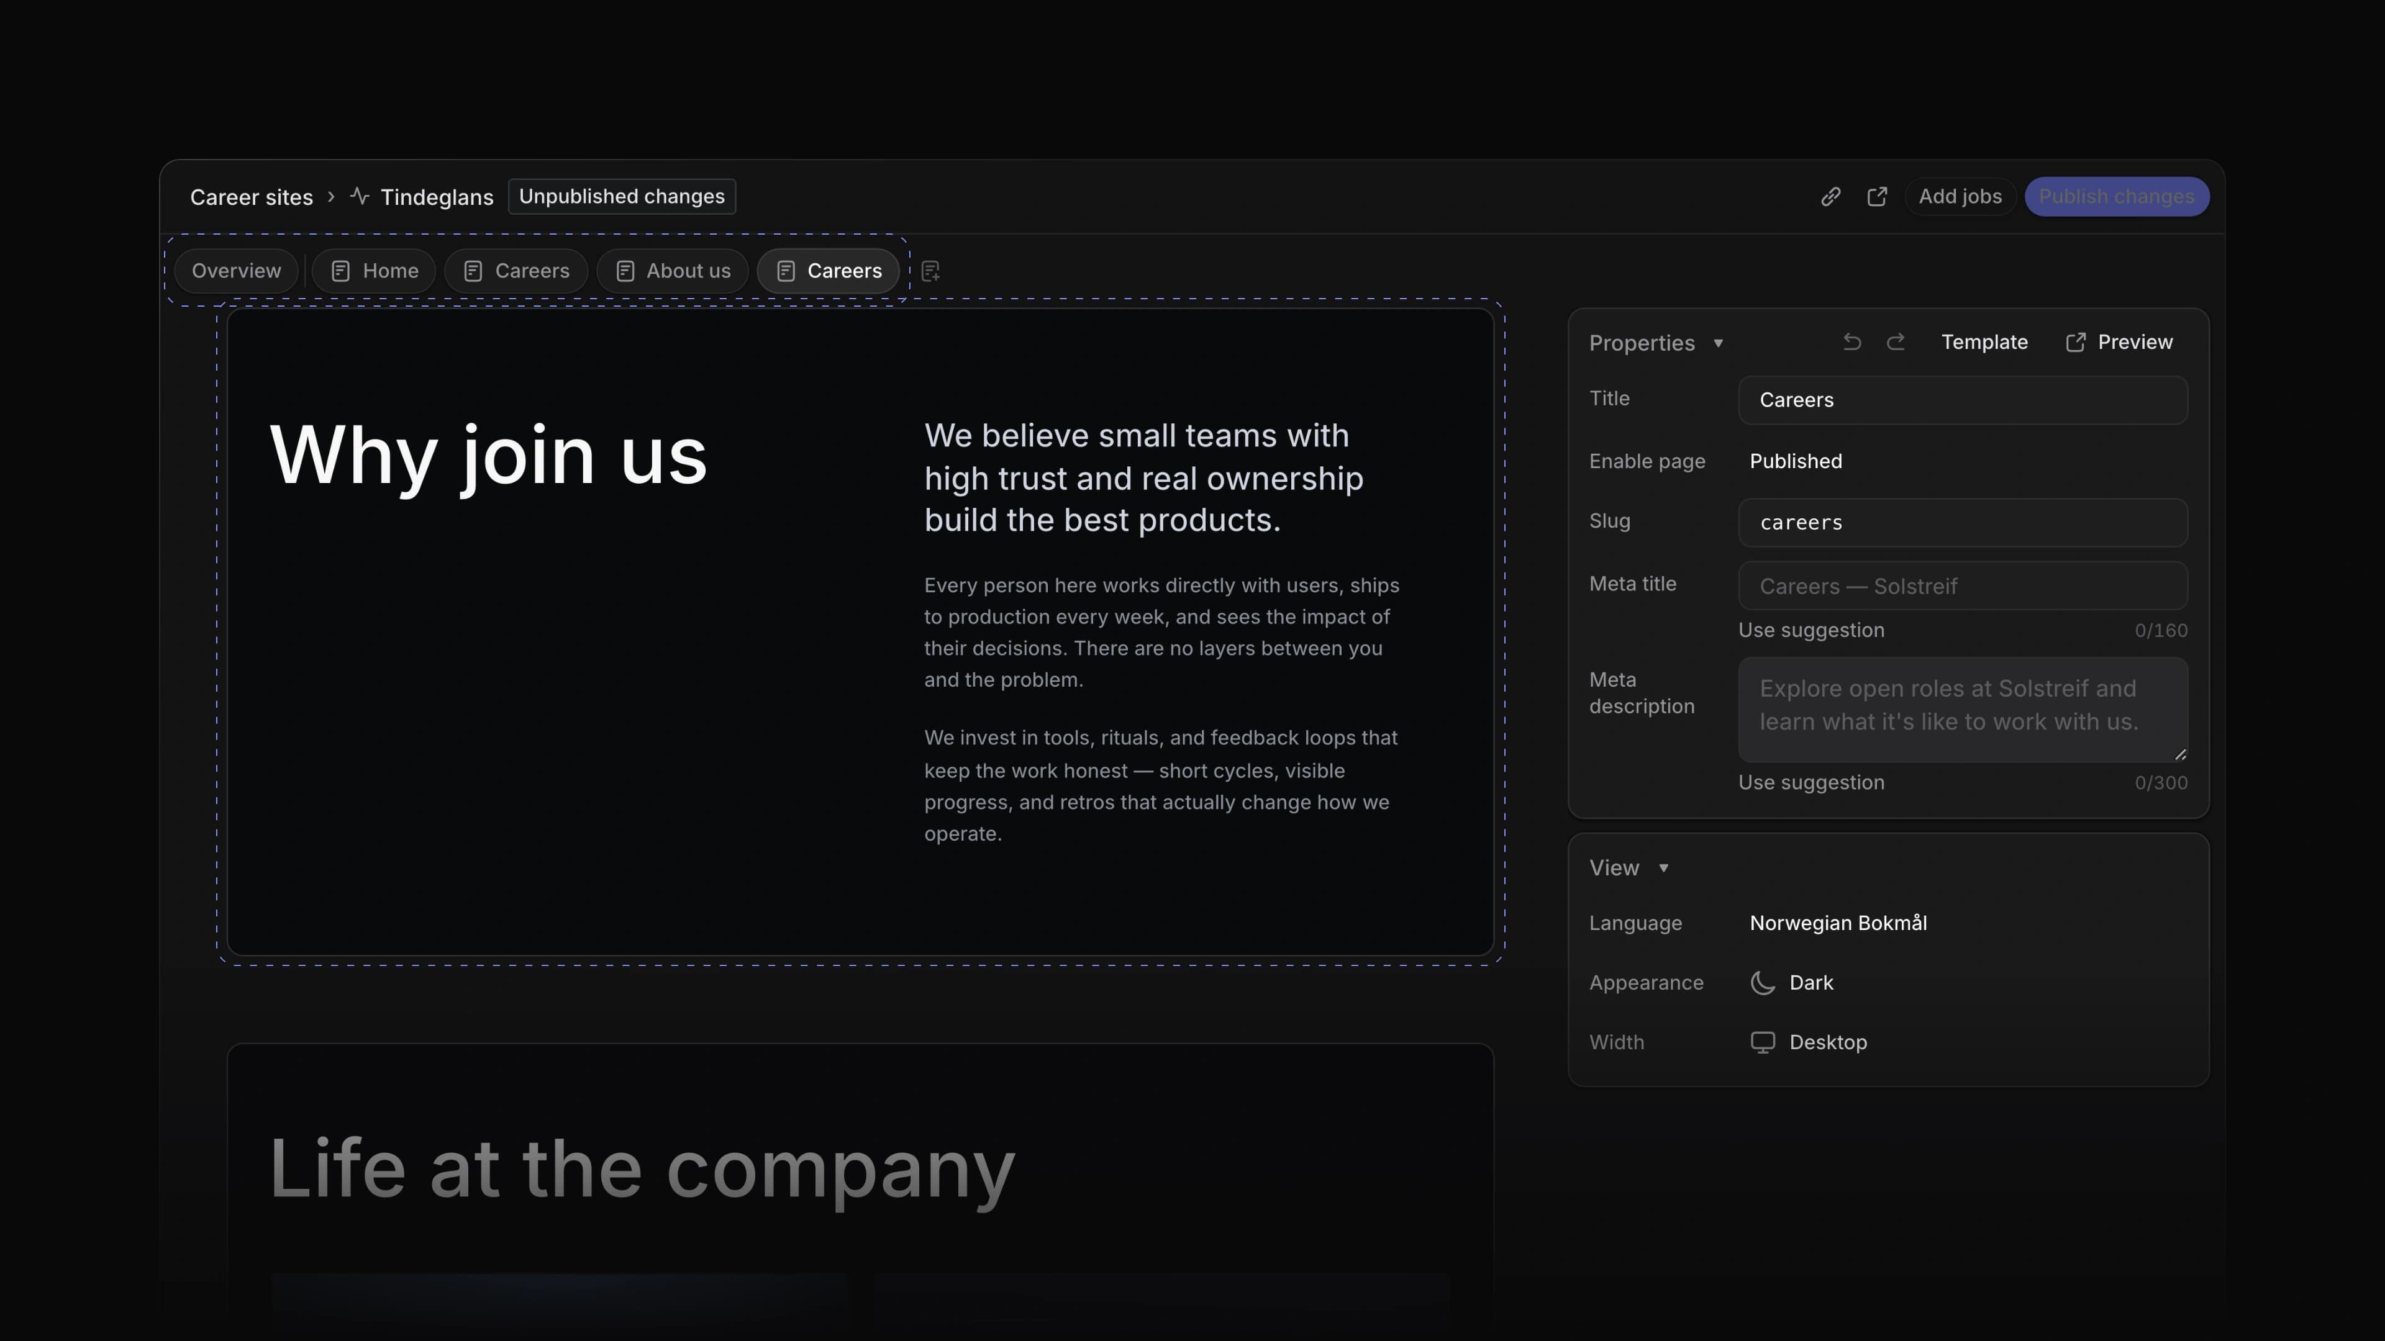Click the Title input field
The width and height of the screenshot is (2385, 1341).
[x=1963, y=400]
